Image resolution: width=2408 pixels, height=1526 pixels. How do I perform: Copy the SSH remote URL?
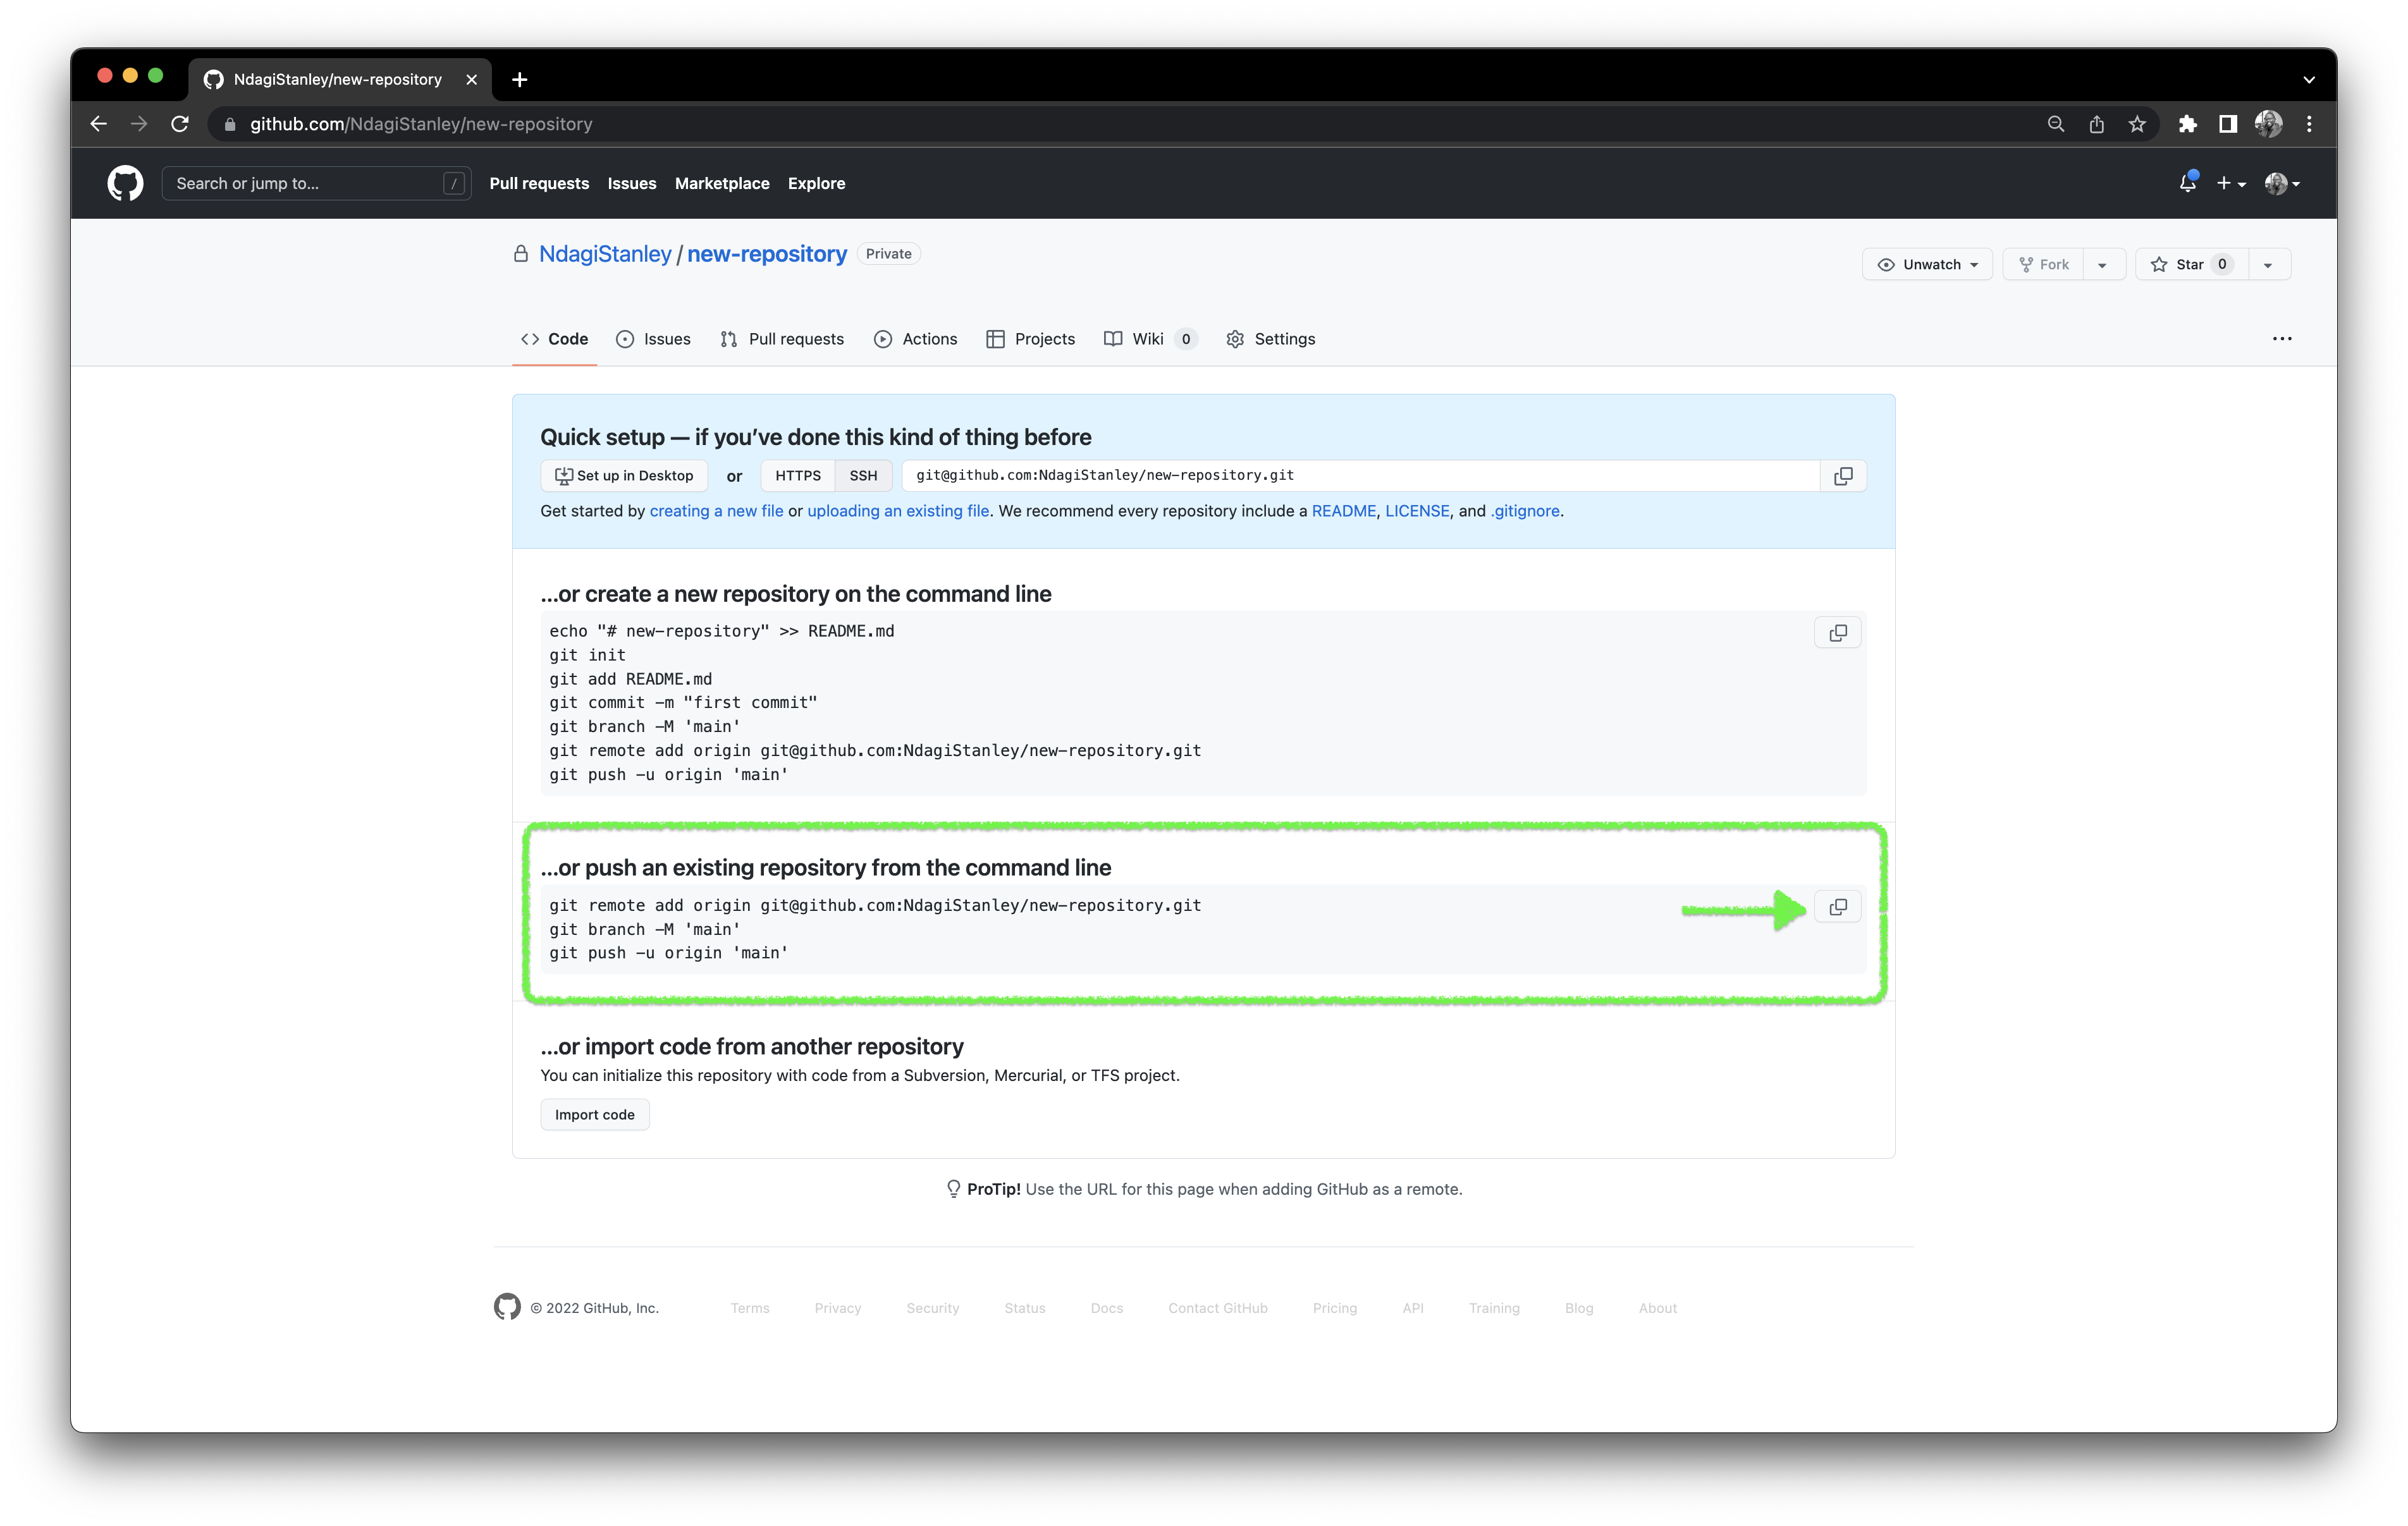point(1843,475)
